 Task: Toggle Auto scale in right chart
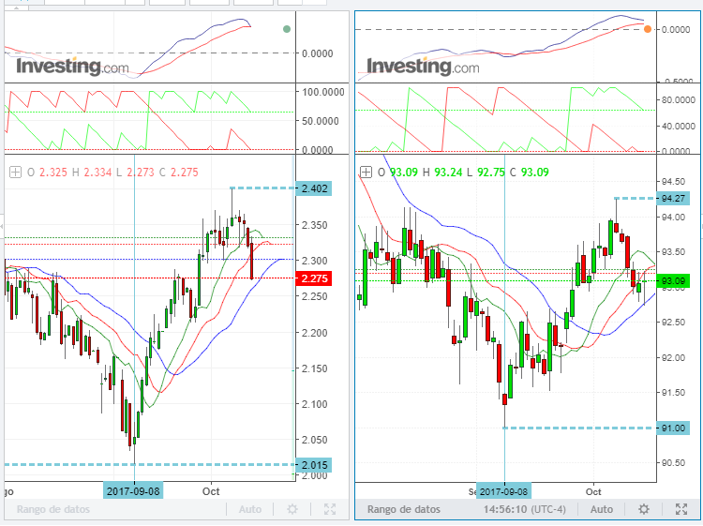(x=603, y=509)
